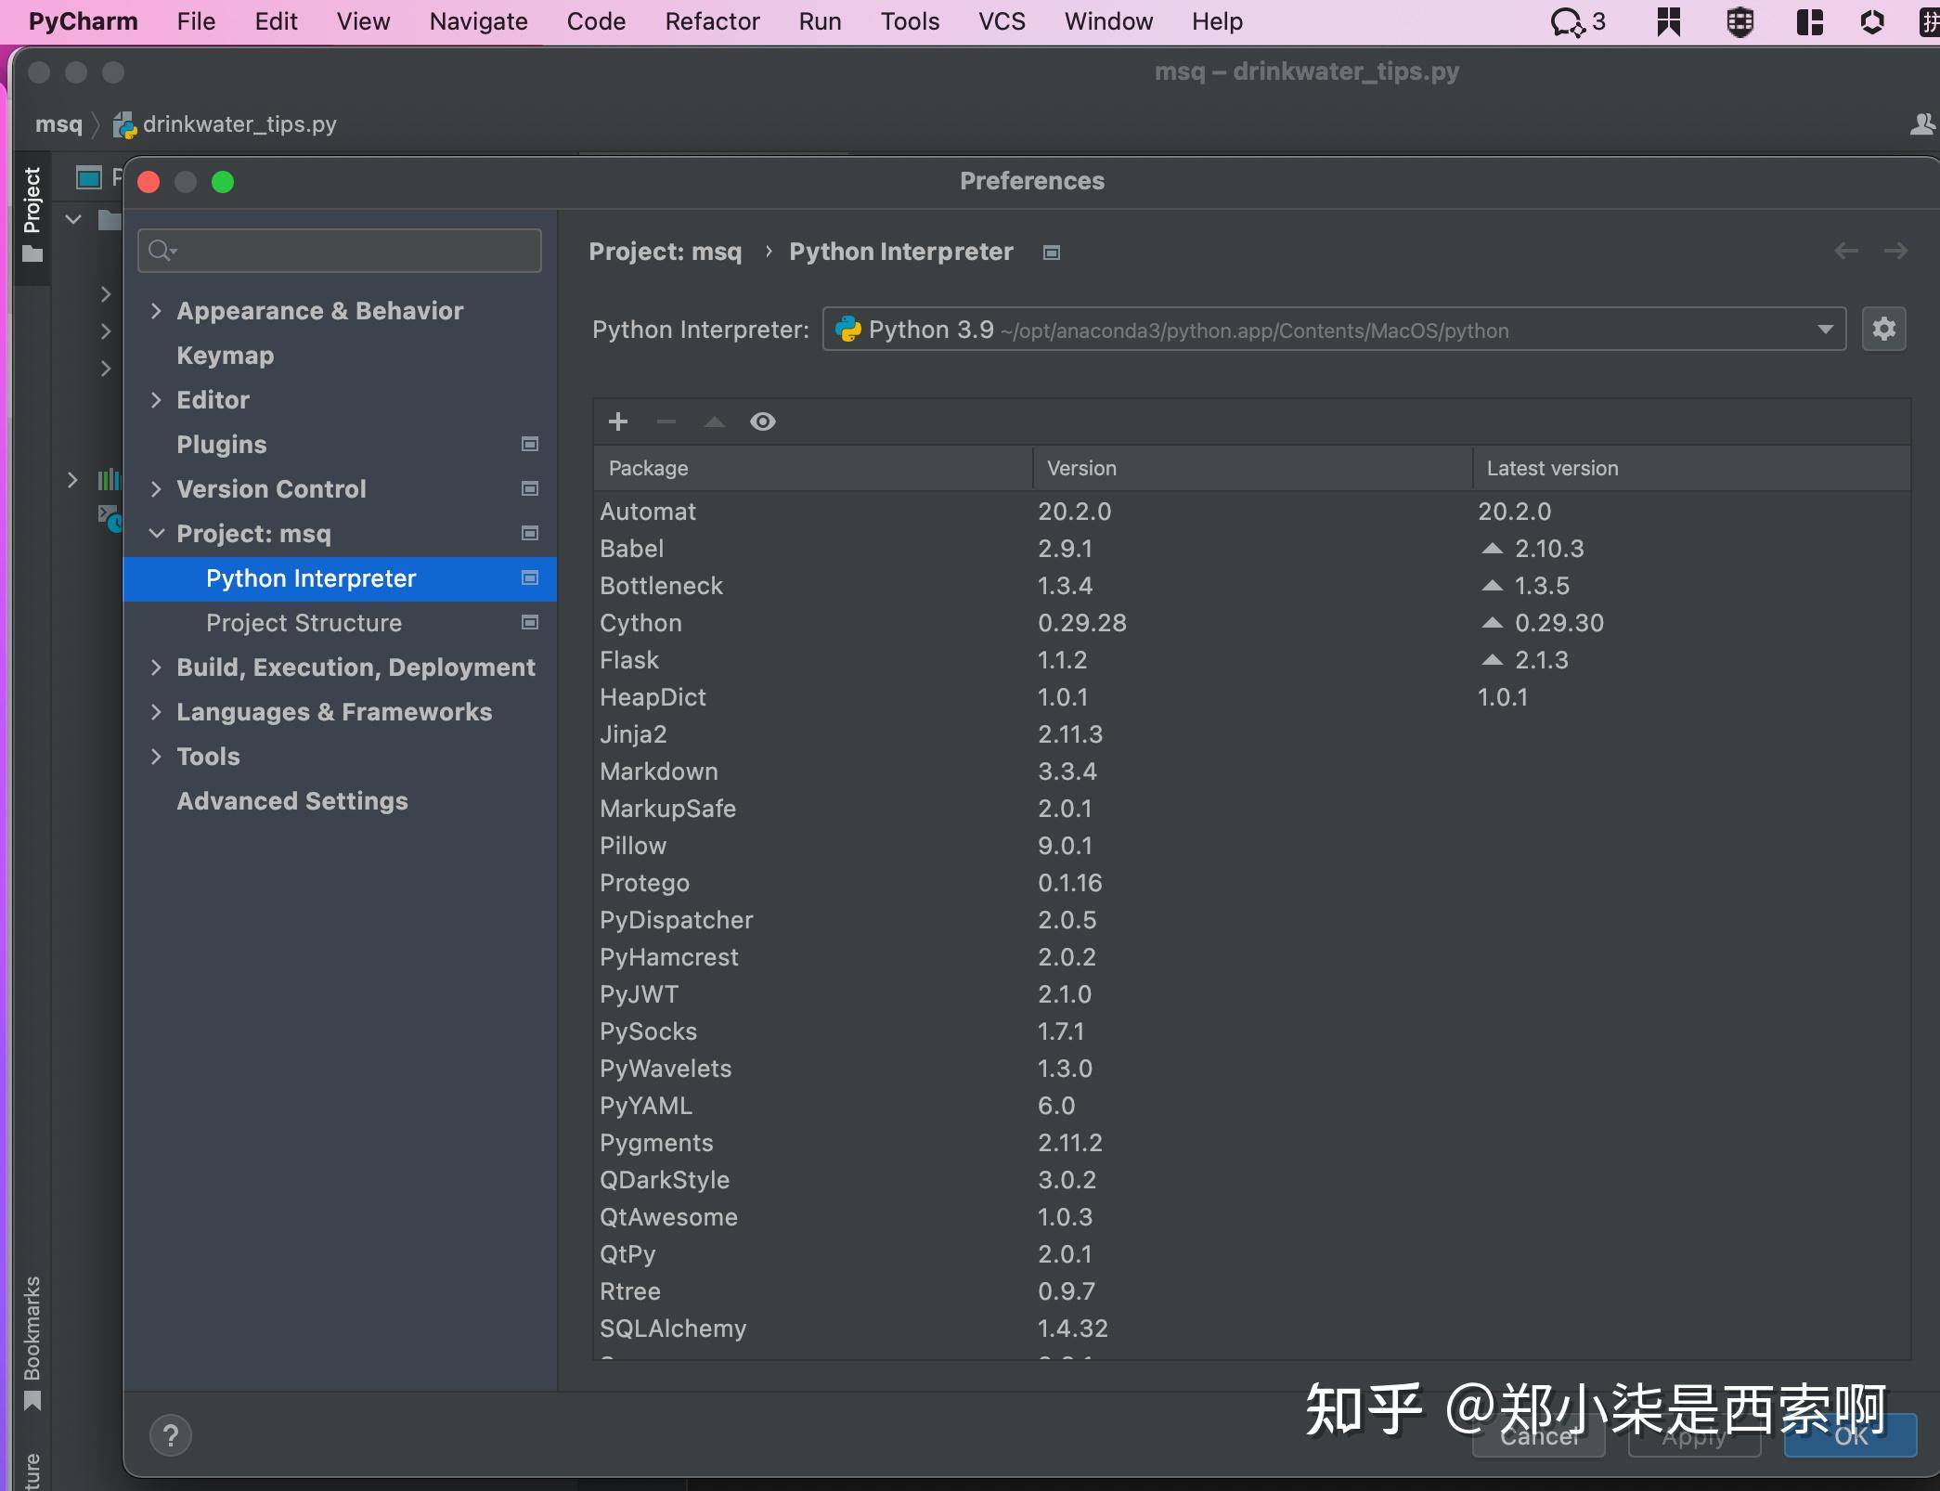
Task: Expand the Appearance & Behavior section
Action: pyautogui.click(x=156, y=311)
